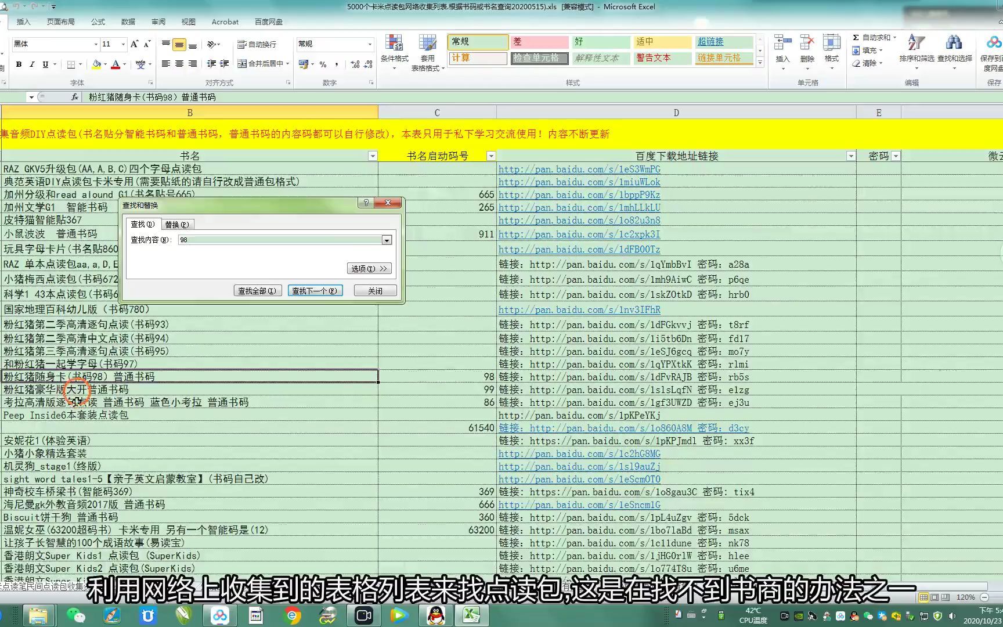Select the bottom align icon

tap(193, 44)
